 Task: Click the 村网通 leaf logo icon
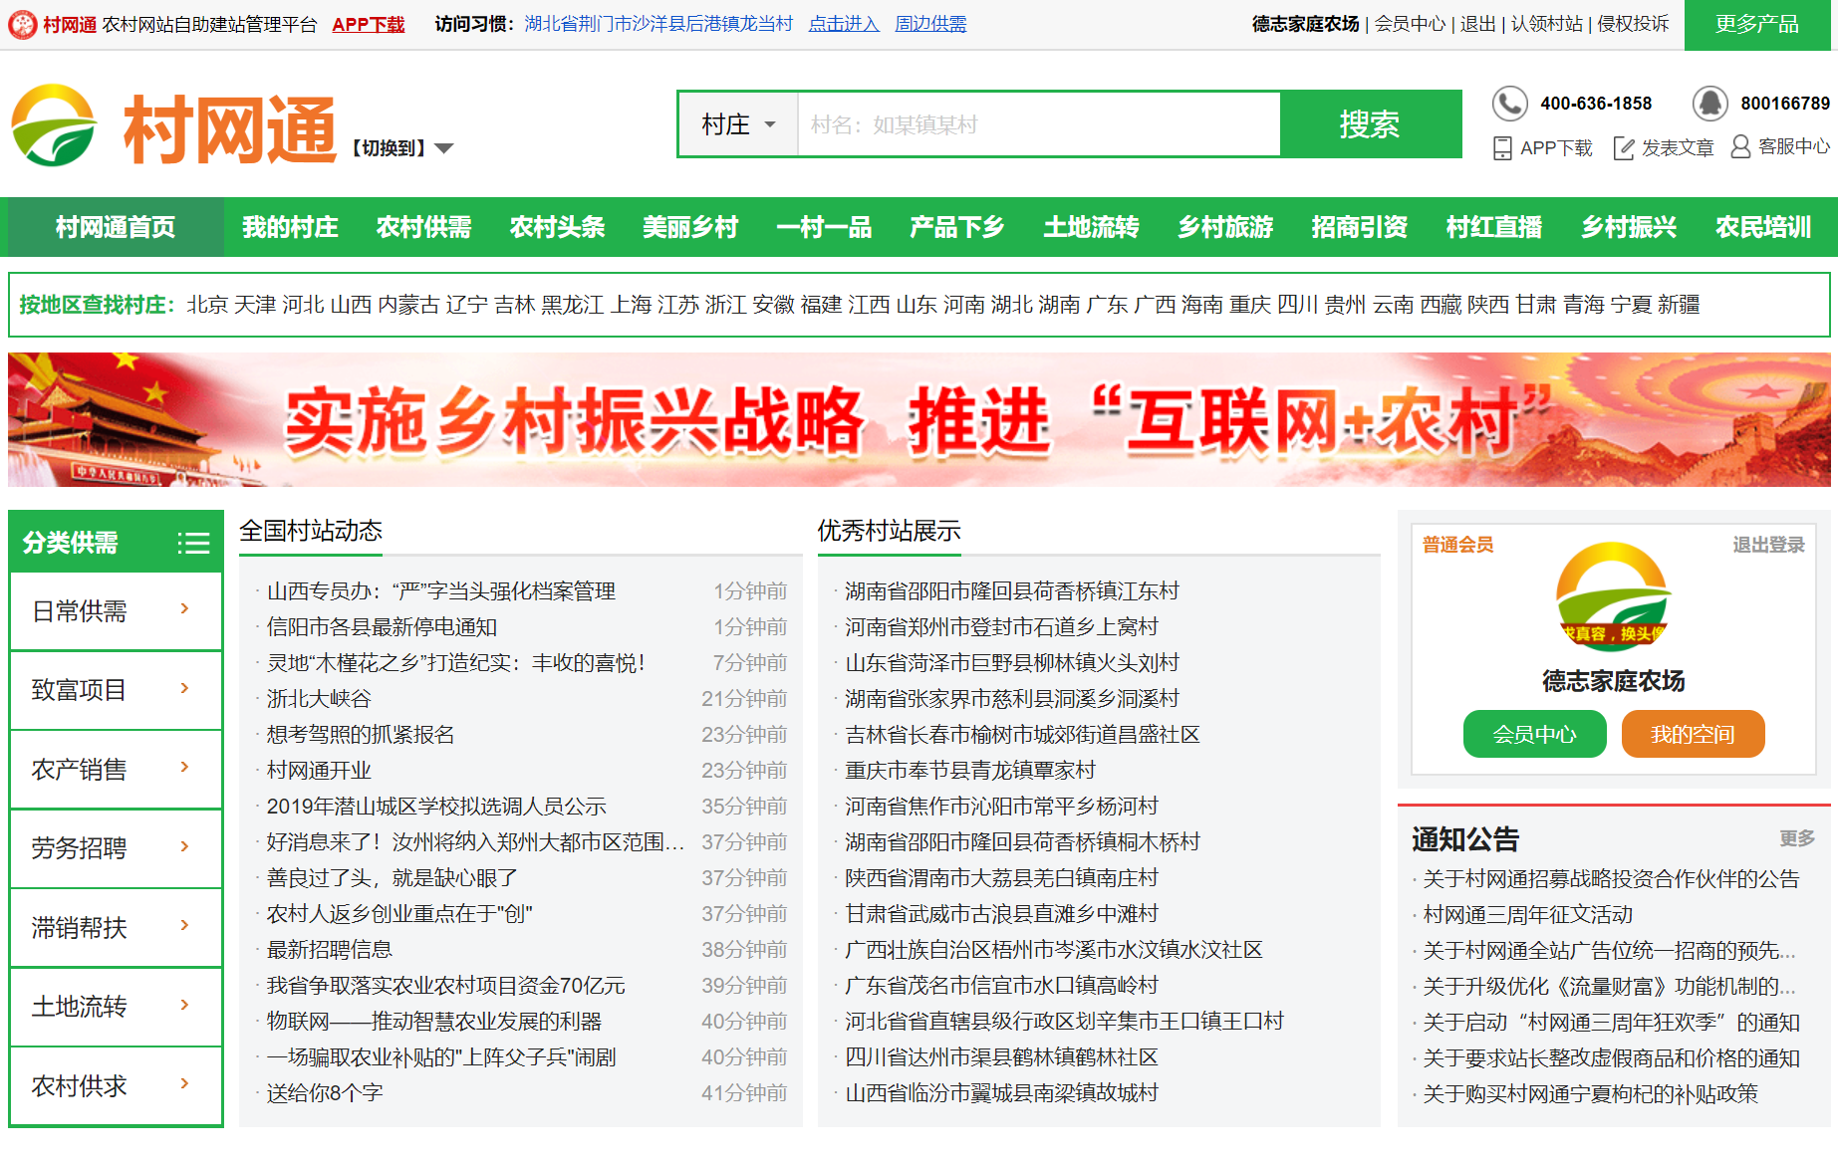(x=54, y=126)
